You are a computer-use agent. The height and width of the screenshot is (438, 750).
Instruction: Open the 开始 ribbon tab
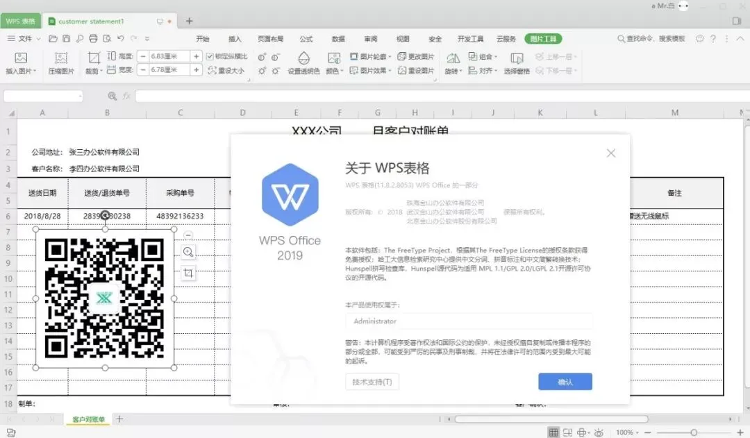pos(203,39)
